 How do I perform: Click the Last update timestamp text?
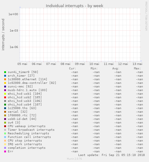[112, 155]
